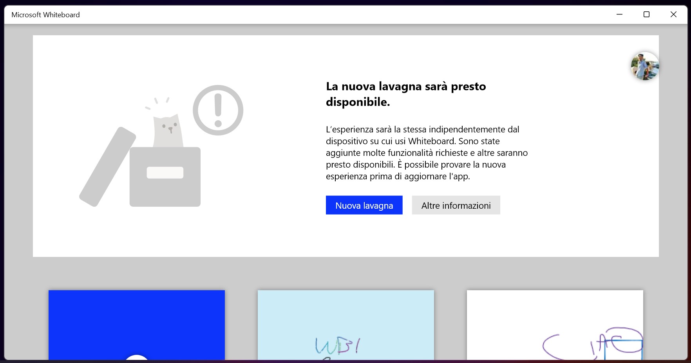Maximize the Microsoft Whiteboard window
691x363 pixels.
(x=647, y=14)
